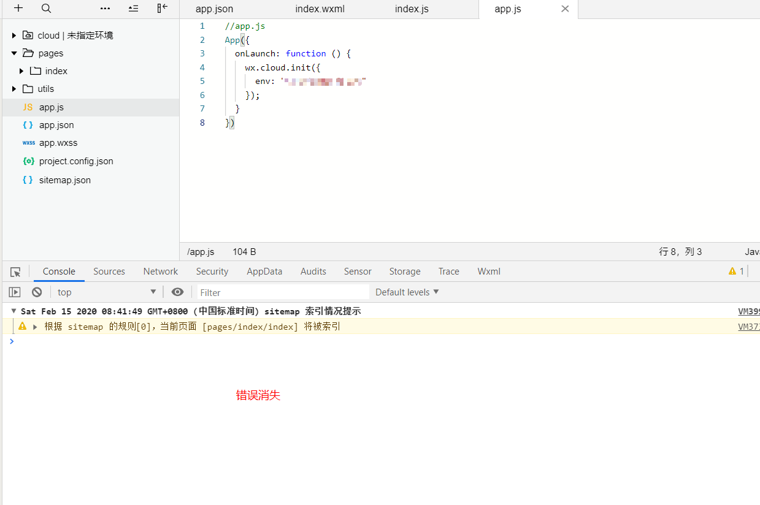Image resolution: width=760 pixels, height=505 pixels.
Task: Expand the utils folder
Action: [13, 88]
